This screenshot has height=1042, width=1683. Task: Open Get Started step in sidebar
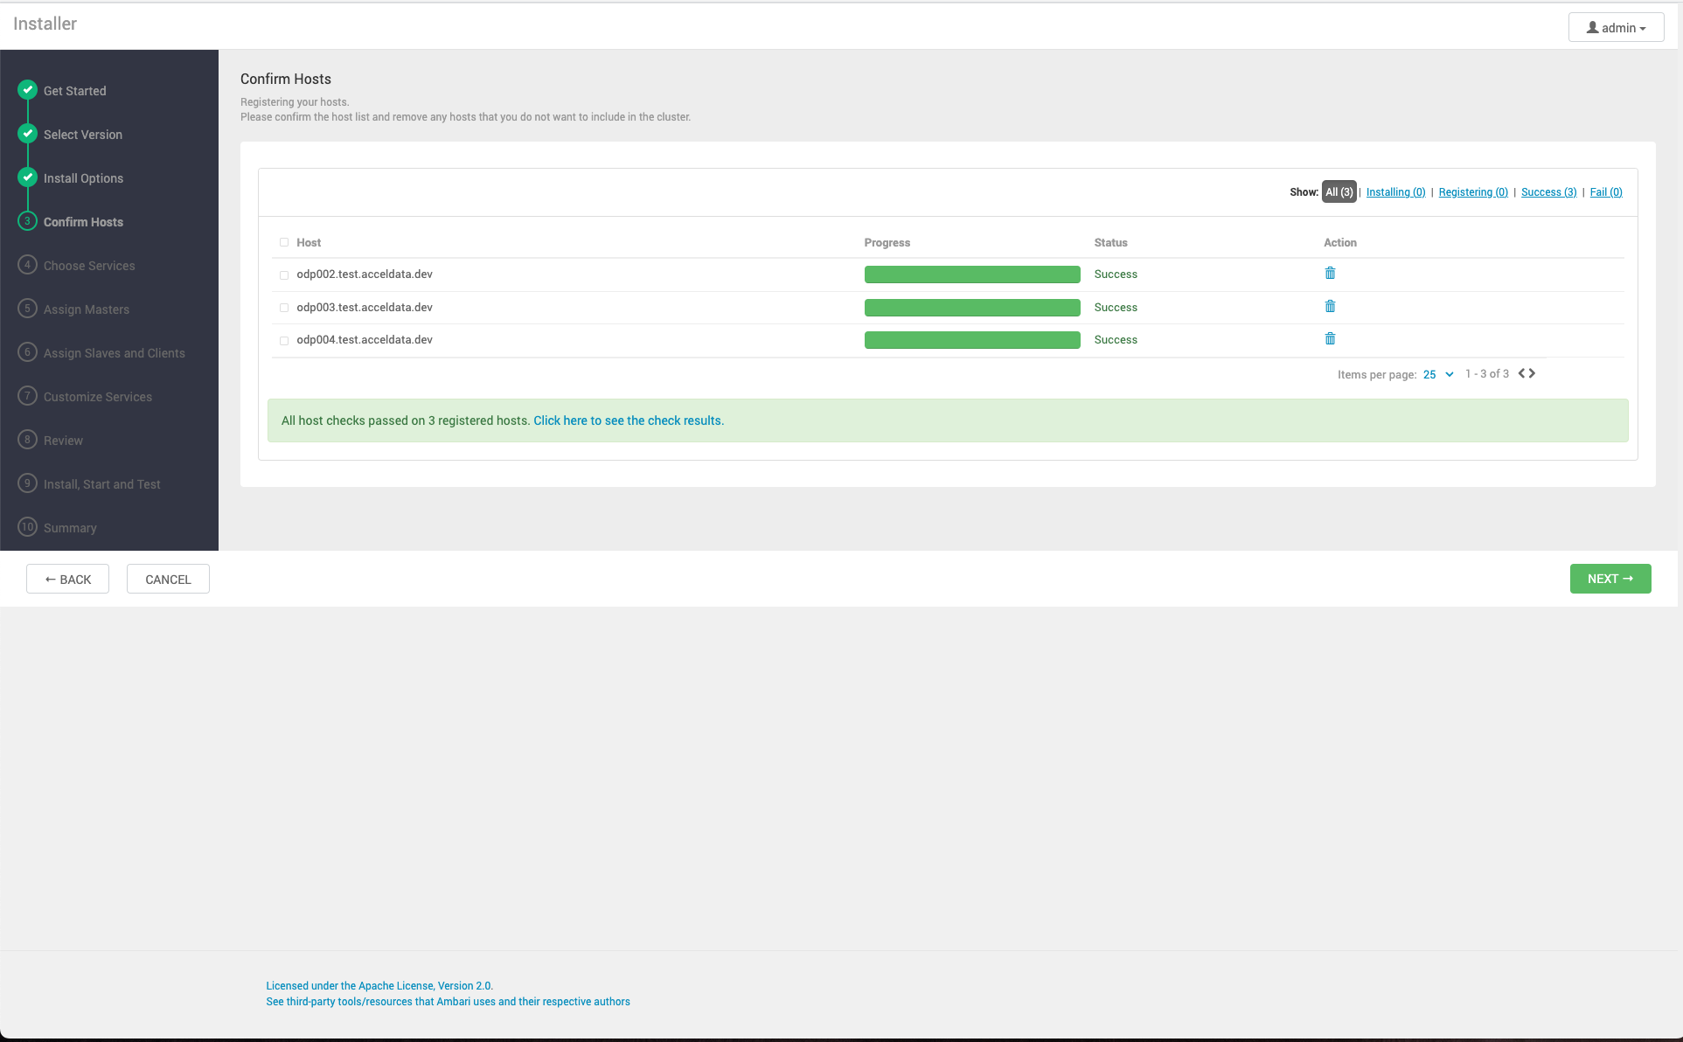click(x=75, y=91)
